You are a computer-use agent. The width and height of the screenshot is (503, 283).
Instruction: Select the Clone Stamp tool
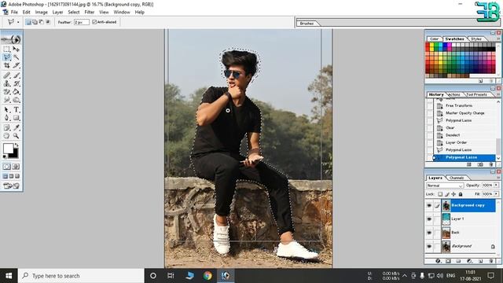tap(6, 83)
